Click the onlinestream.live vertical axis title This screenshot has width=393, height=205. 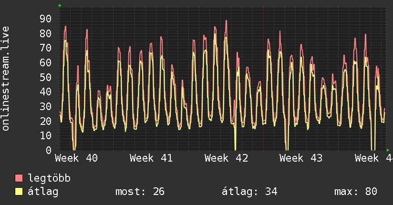(5, 79)
